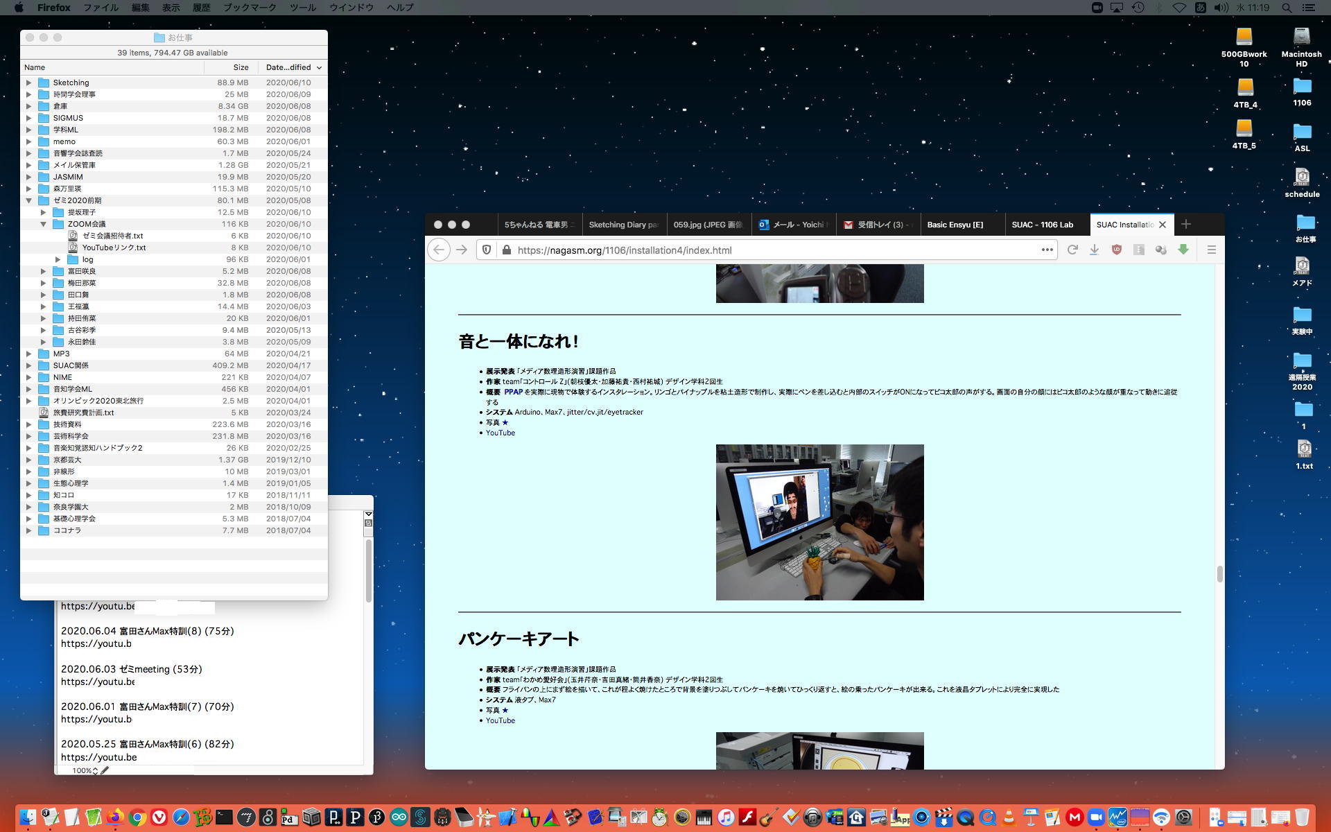Switch to the Basic Ensyu [E] tab

click(x=955, y=225)
